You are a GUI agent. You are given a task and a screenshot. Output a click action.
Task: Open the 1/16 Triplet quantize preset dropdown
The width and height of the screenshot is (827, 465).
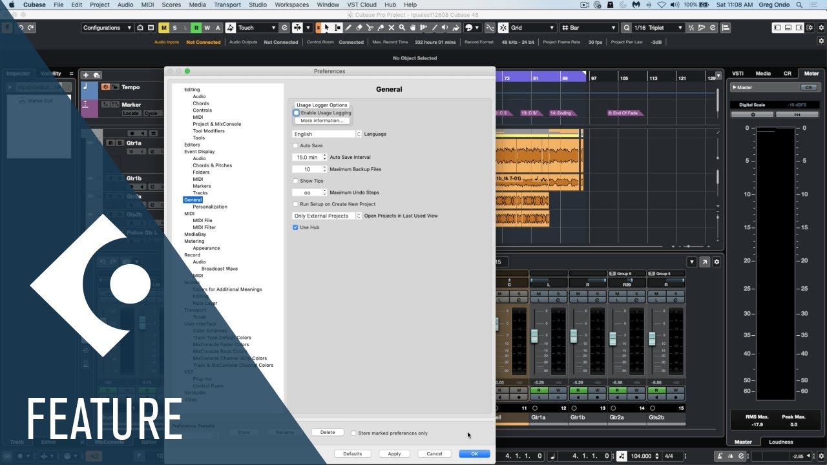658,28
